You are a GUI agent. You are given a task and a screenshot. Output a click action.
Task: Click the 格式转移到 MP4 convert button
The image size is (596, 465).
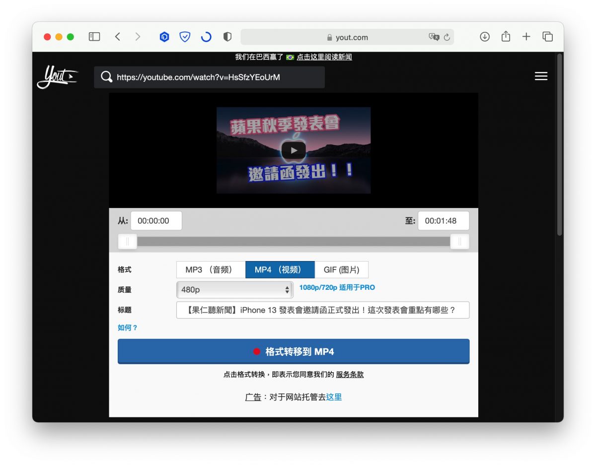click(x=294, y=351)
